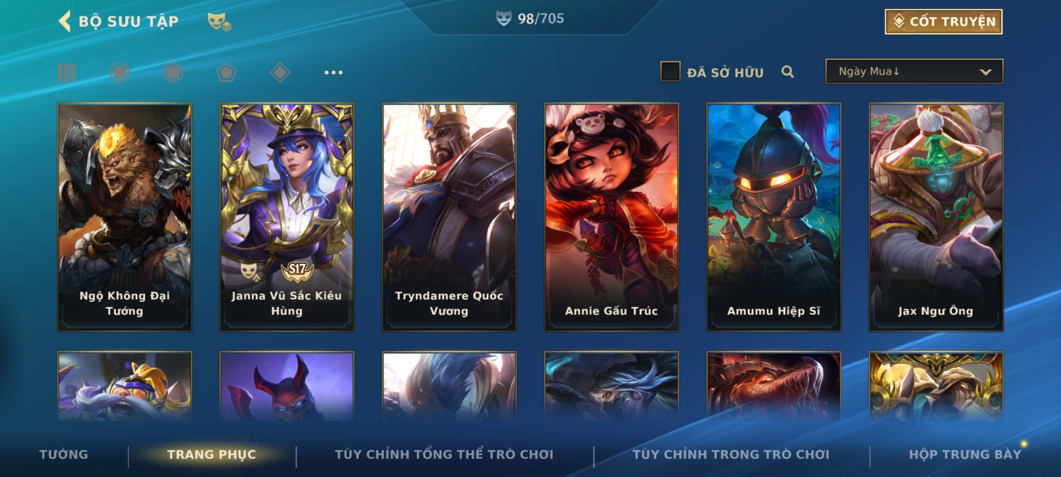The image size is (1061, 477).
Task: Tick the Đã Sở Hữu checkbox
Action: click(670, 72)
